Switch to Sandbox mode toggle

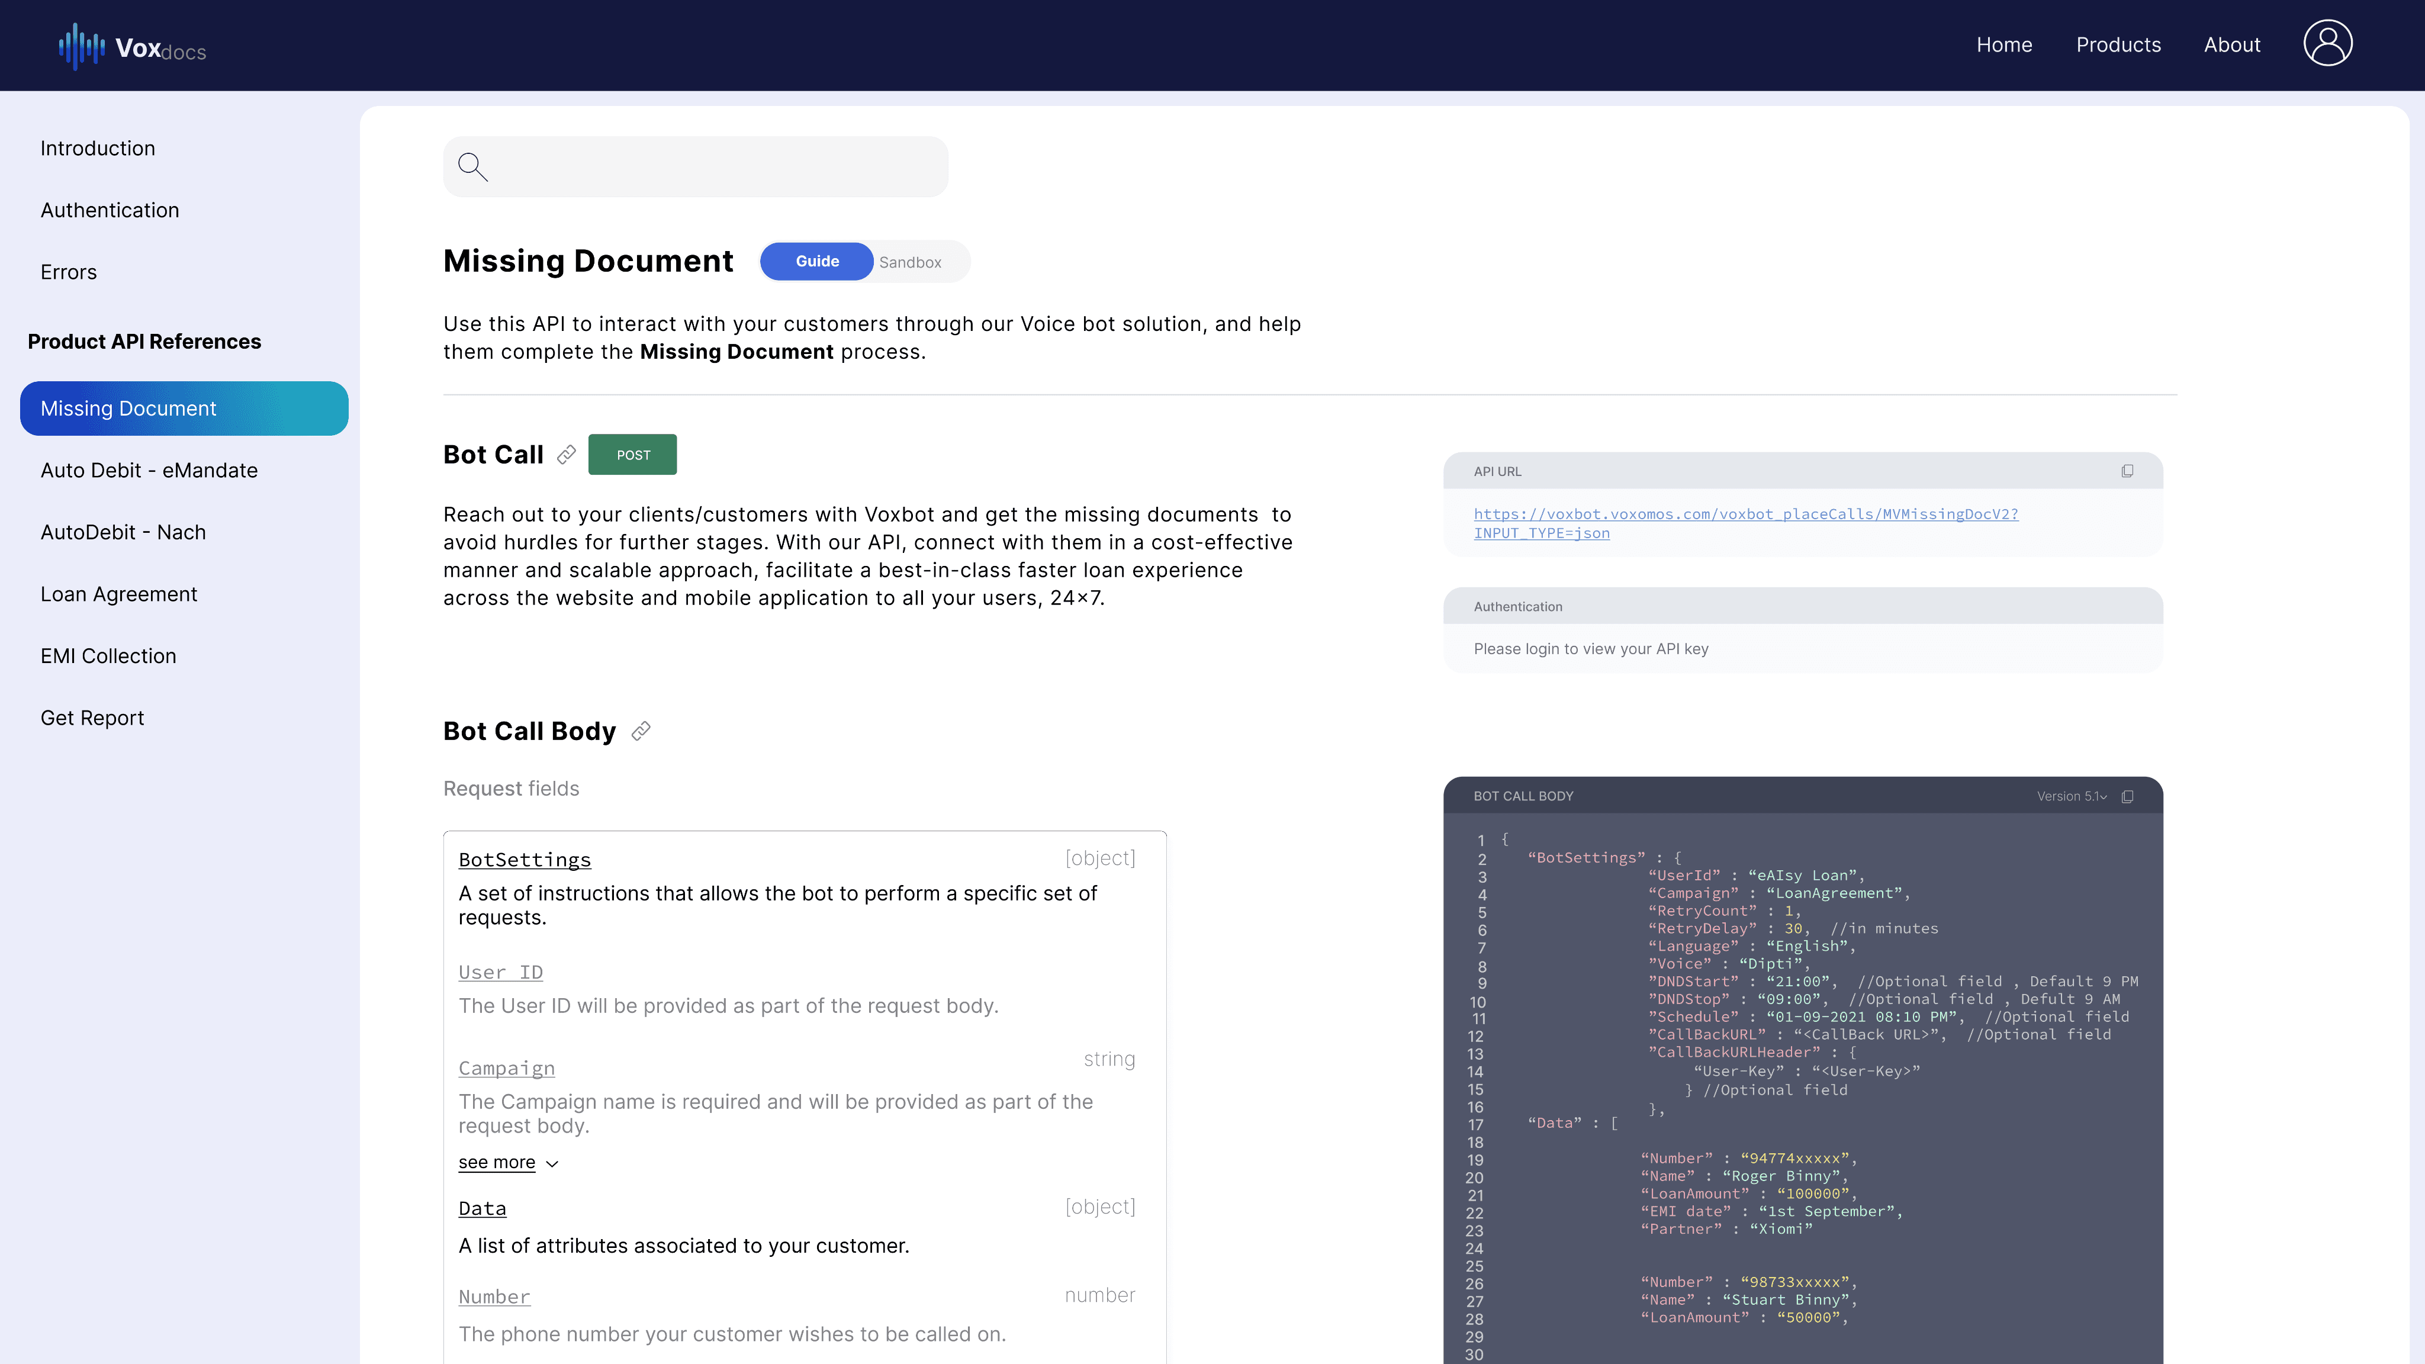pyautogui.click(x=909, y=263)
